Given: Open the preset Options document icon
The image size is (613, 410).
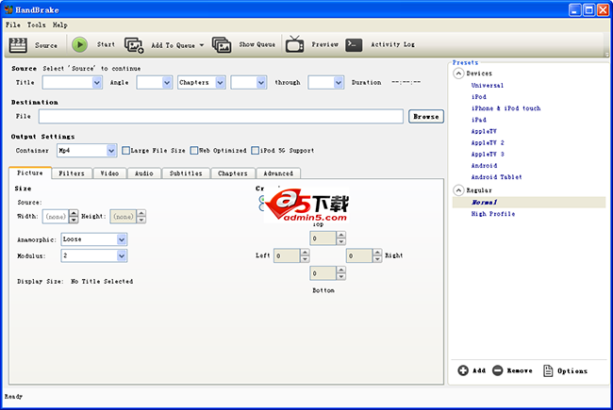Looking at the screenshot, I should (x=548, y=370).
